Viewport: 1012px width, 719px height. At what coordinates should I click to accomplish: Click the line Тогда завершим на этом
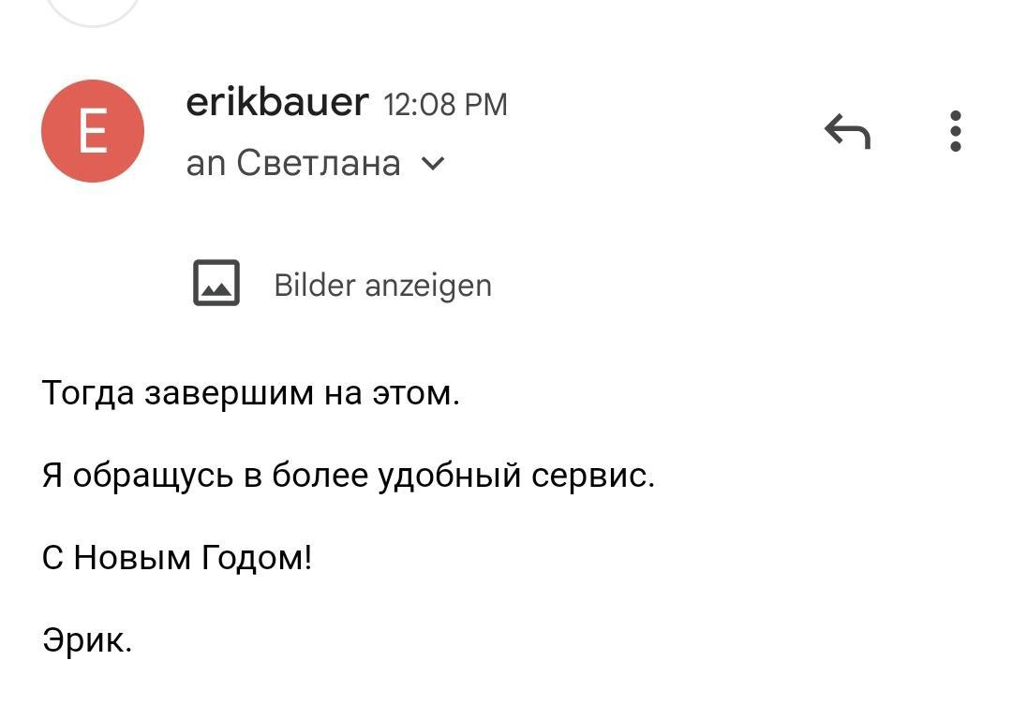251,393
